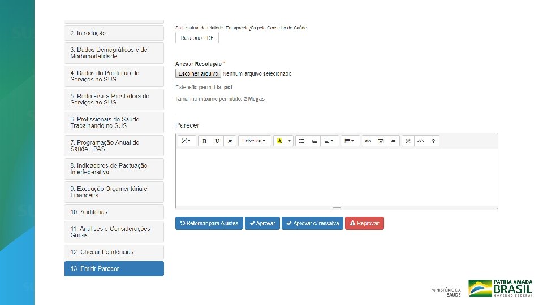The height and width of the screenshot is (305, 543).
Task: Open 5. Rede Física Prestadora de Serviços
Action: click(x=114, y=99)
